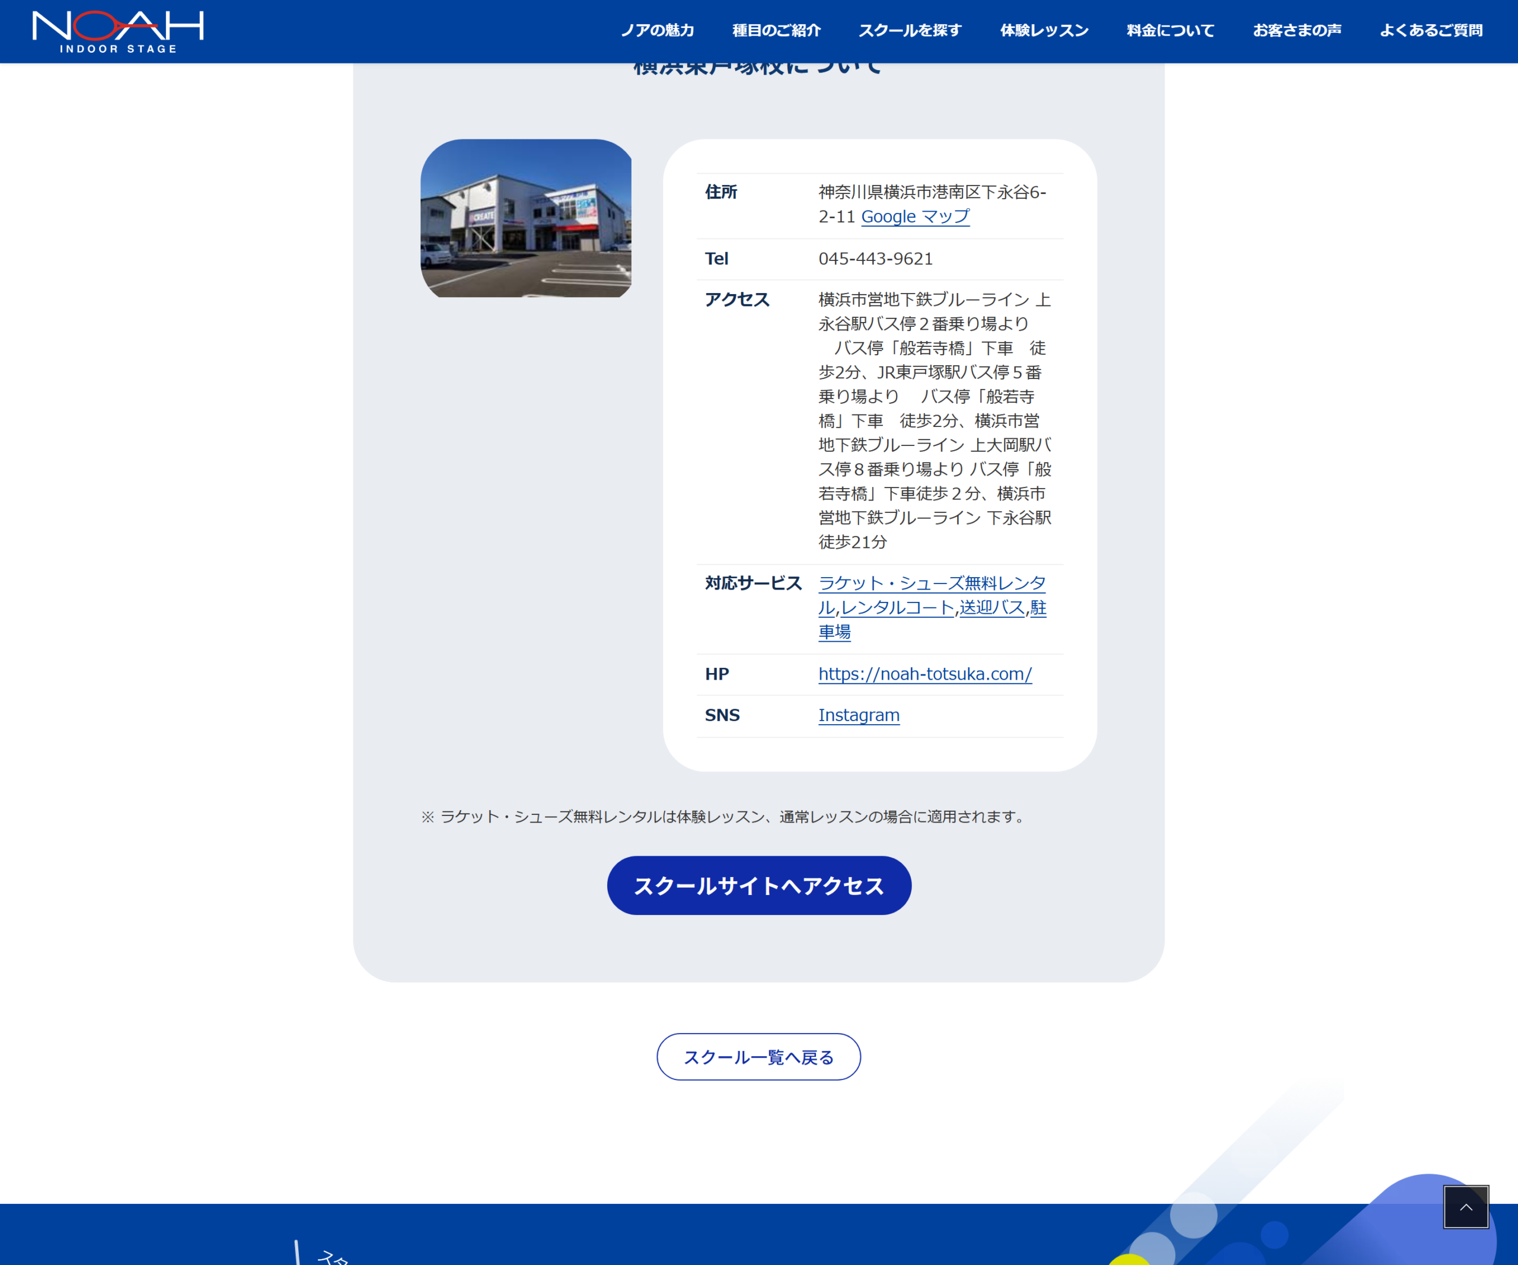Click the SNS row label

pyautogui.click(x=722, y=715)
